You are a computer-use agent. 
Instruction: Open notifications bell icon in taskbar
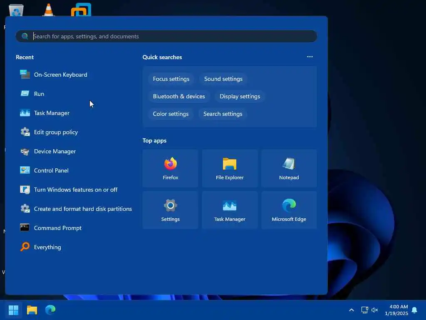coord(414,310)
